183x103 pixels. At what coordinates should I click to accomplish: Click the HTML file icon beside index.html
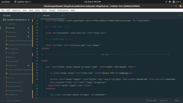point(6,65)
